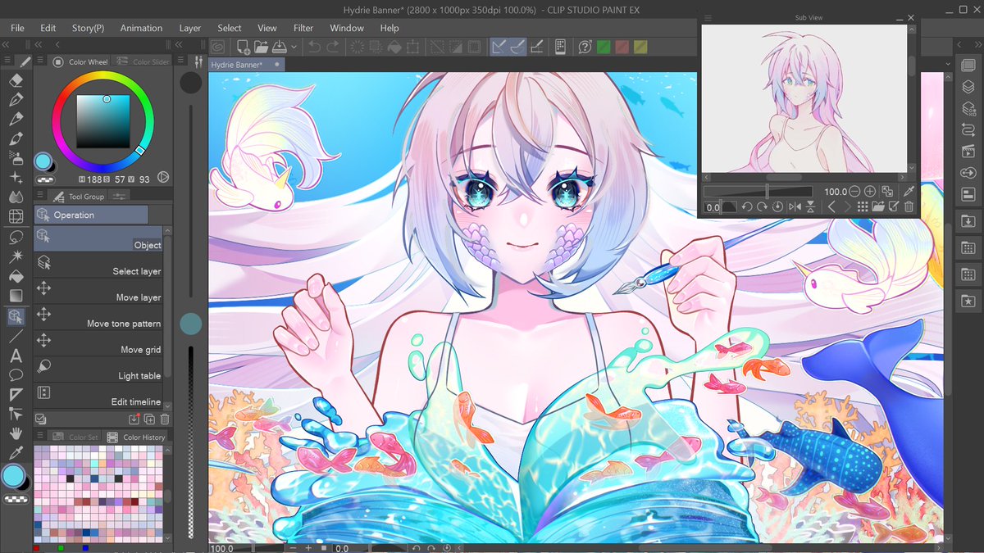Screen dimensions: 984x553
Task: Click the Redo arrow in command bar
Action: click(x=333, y=47)
